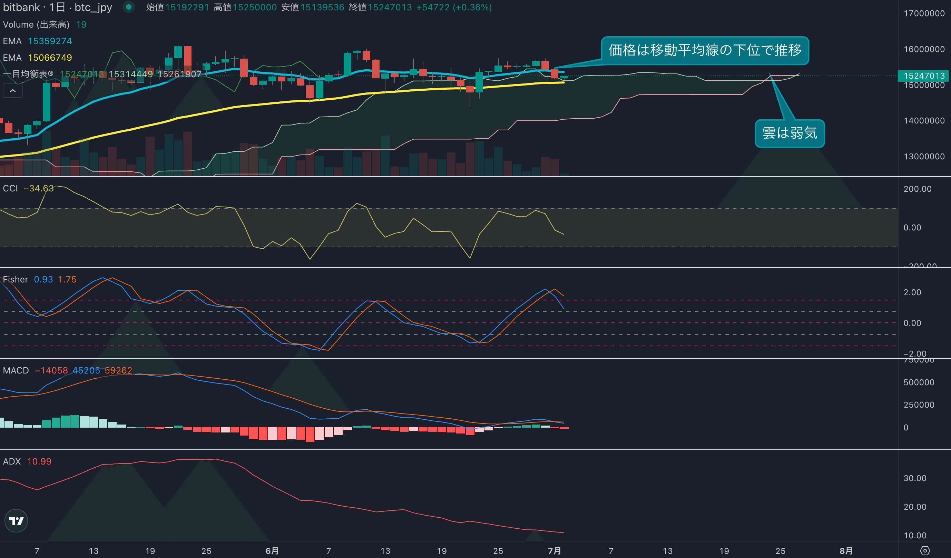The height and width of the screenshot is (558, 951).
Task: Select the MACD indicator label
Action: [x=16, y=370]
